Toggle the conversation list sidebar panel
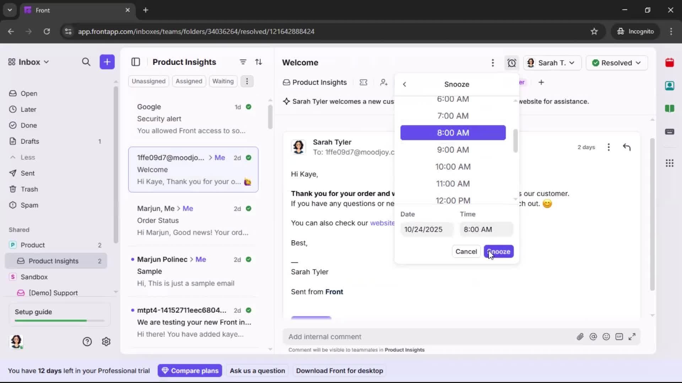Viewport: 682px width, 383px height. pyautogui.click(x=136, y=62)
